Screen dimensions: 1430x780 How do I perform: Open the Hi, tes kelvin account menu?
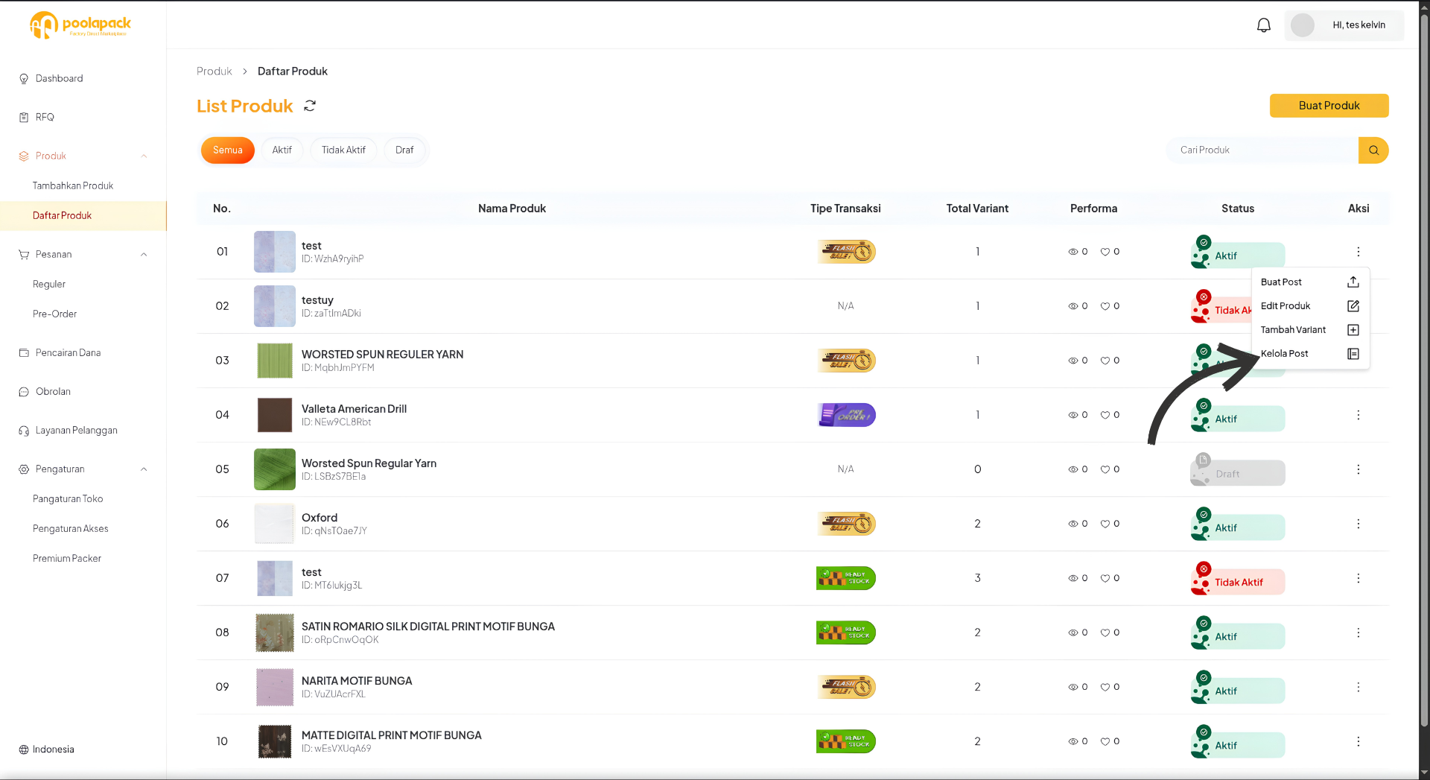(x=1344, y=25)
